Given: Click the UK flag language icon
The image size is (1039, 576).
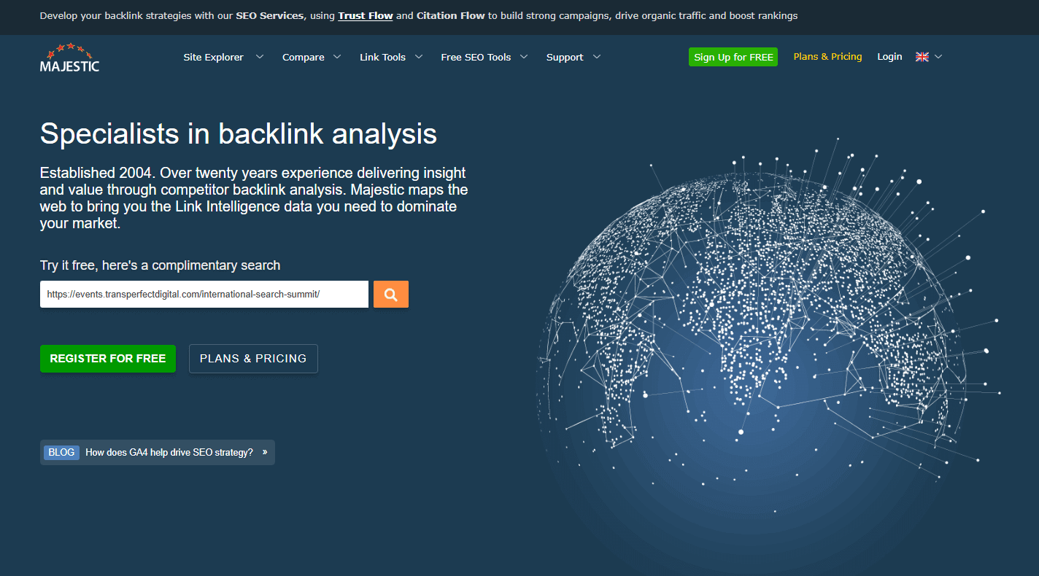Looking at the screenshot, I should tap(922, 57).
